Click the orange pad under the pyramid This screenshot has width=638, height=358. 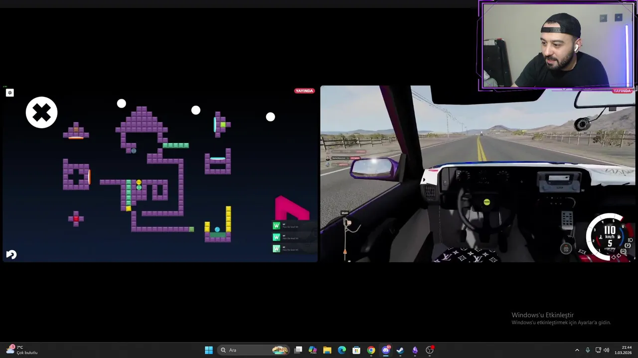(76, 138)
